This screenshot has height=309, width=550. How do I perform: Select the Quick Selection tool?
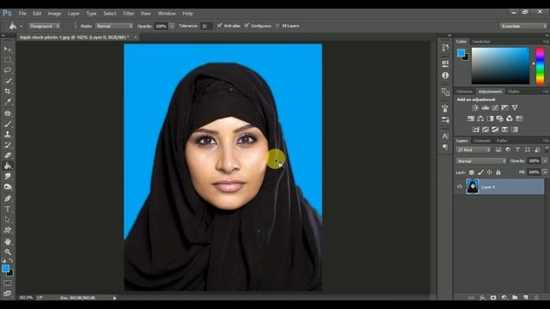(8, 81)
